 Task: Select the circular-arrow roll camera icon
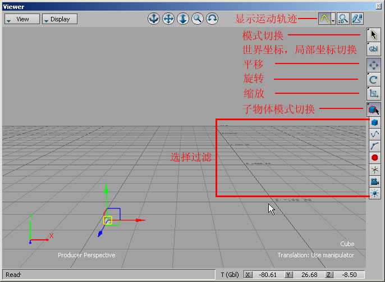click(212, 19)
